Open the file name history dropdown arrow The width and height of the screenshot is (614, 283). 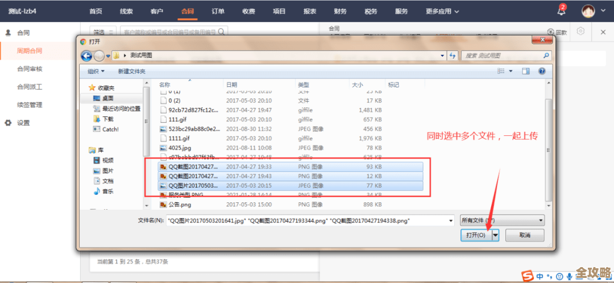[x=451, y=220]
